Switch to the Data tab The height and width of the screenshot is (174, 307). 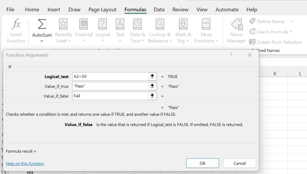pos(159,10)
